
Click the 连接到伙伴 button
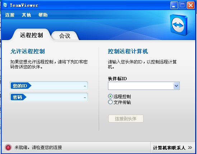pyautogui.click(x=126, y=119)
